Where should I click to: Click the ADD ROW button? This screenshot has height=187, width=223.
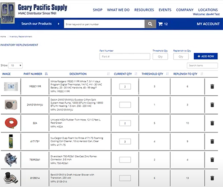click(206, 56)
